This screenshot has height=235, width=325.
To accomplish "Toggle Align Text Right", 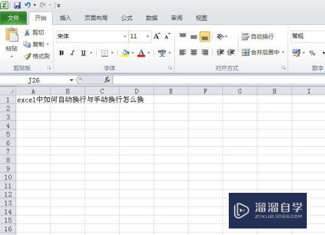I will [205, 53].
